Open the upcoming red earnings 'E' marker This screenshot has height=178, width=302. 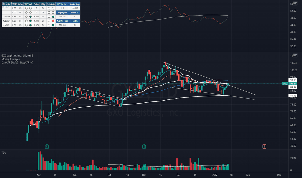click(x=264, y=146)
